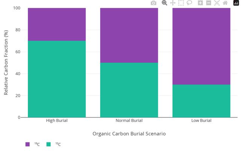The height and width of the screenshot is (151, 241).
Task: Download plot as PNG camera icon
Action: (154, 3)
